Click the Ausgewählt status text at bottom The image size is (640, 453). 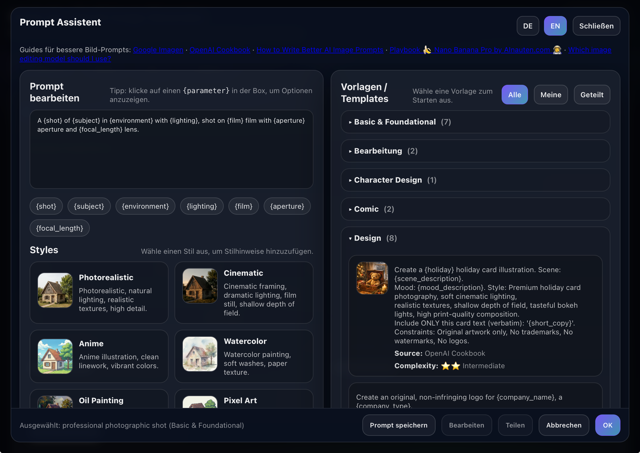[132, 425]
